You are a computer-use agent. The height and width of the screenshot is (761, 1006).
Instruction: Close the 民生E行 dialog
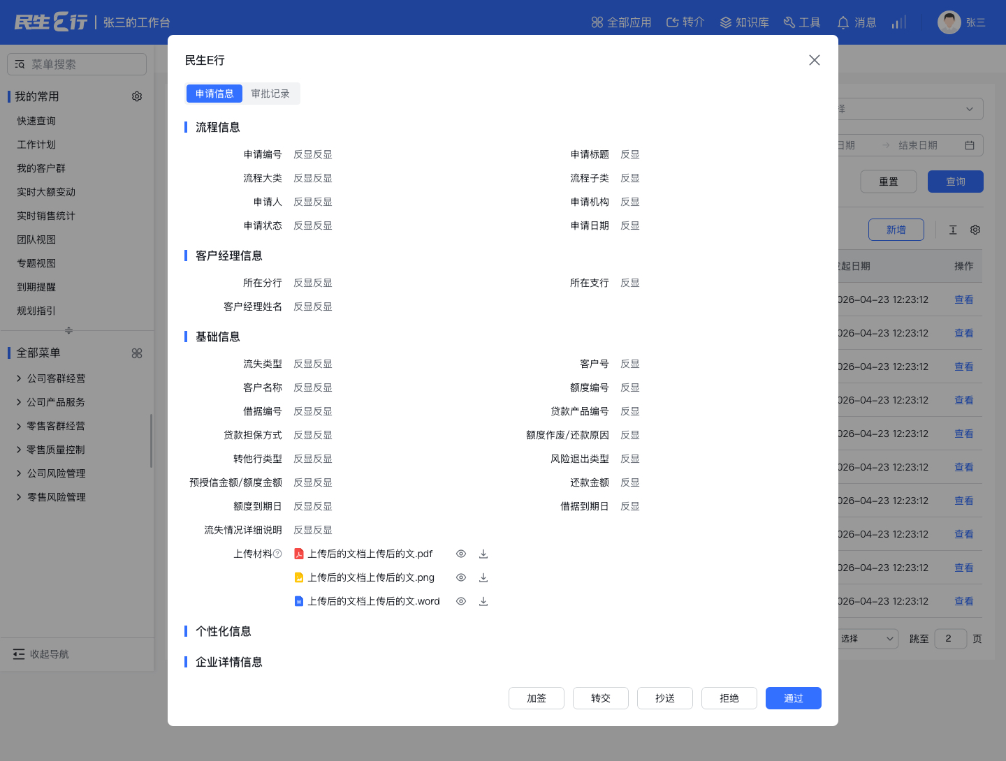pos(815,60)
